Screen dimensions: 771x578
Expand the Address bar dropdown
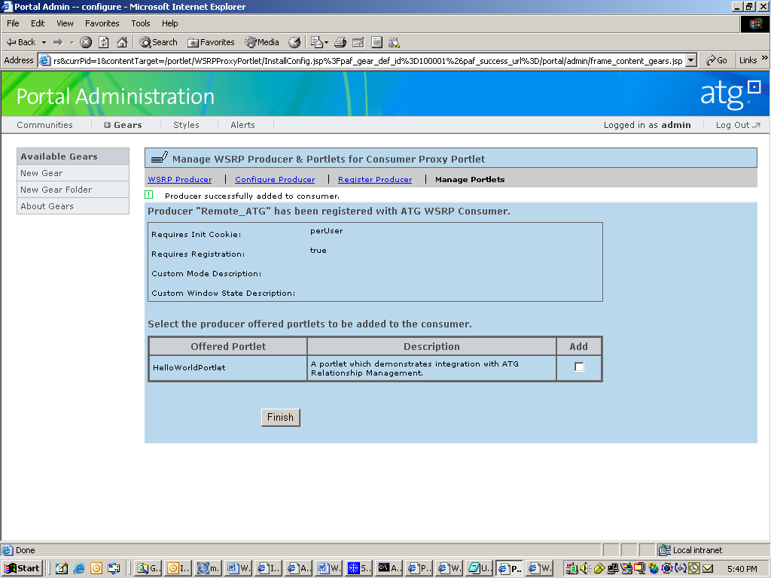(691, 60)
